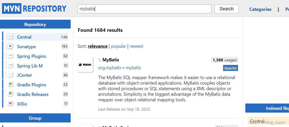Click the Group panel header
Image resolution: width=289 pixels, height=127 pixels.
coord(35,118)
